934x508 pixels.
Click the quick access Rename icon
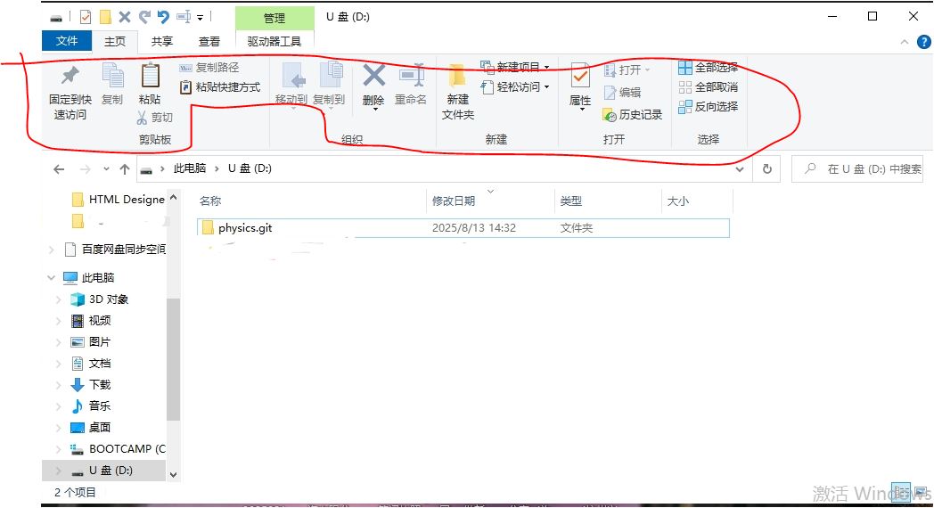(184, 17)
